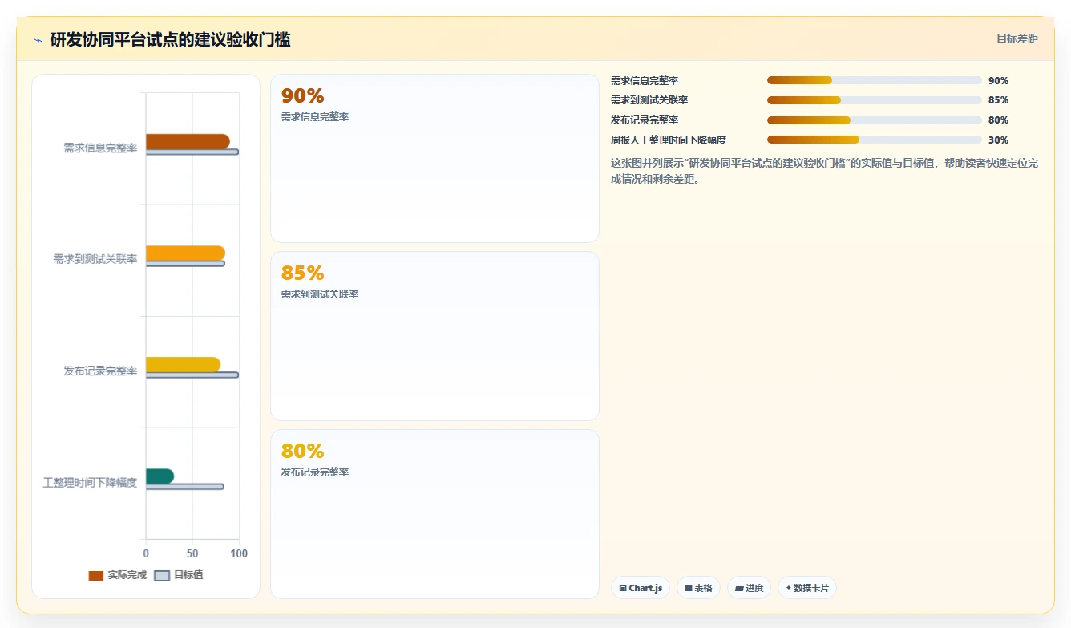The image size is (1071, 628).
Task: Select the Chart.js tag chip
Action: coord(641,588)
